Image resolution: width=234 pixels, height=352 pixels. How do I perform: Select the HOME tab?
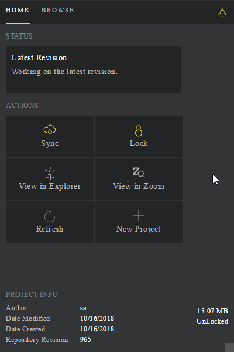click(17, 10)
